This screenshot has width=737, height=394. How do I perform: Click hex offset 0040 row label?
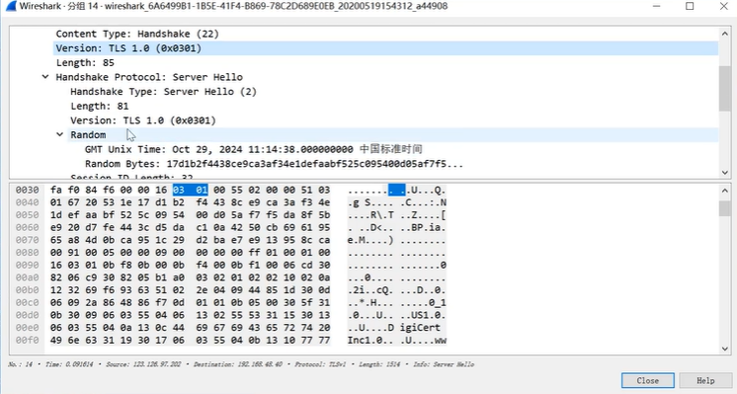pos(28,202)
